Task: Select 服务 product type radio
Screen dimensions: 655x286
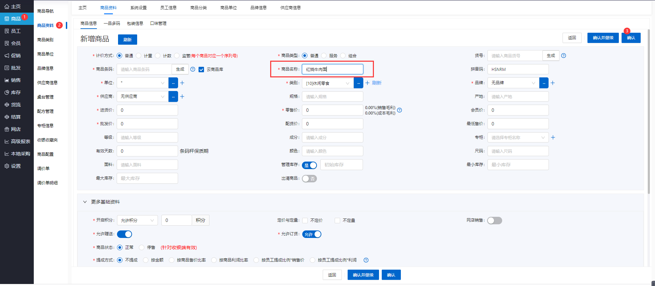Action: coord(324,56)
